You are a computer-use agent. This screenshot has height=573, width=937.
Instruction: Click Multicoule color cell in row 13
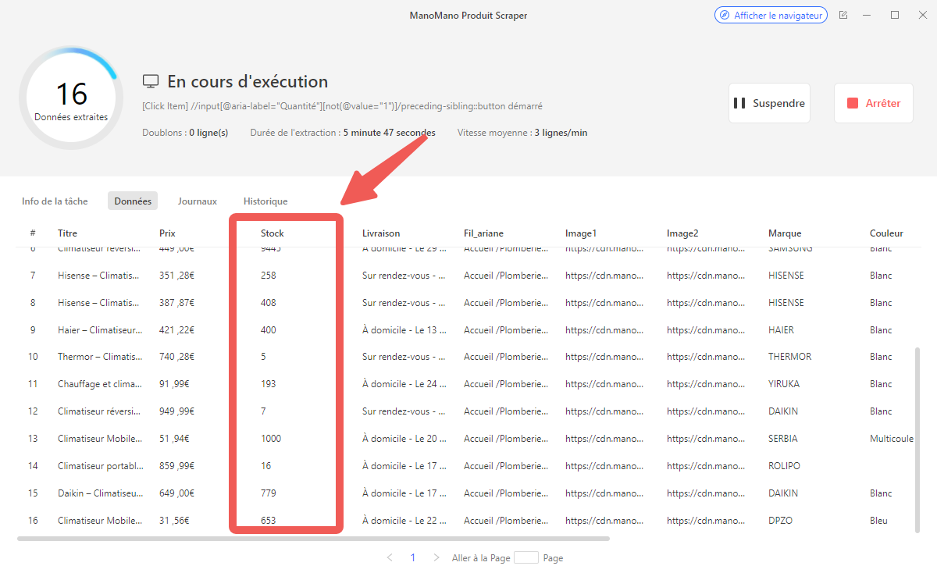(892, 439)
